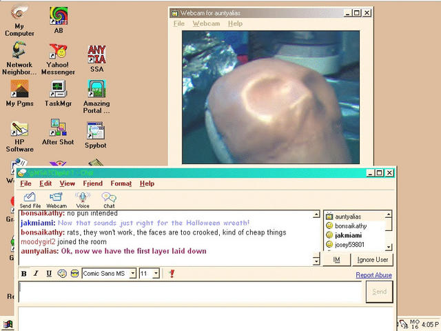Click the Send File toolbar icon
This screenshot has width=441, height=331.
coord(30,201)
